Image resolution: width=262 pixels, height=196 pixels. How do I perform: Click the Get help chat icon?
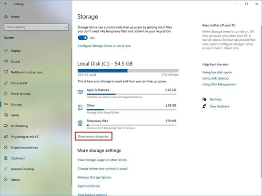coord(204,99)
